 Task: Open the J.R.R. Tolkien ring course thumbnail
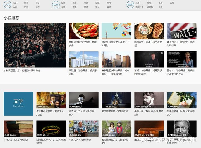tap(51, 128)
